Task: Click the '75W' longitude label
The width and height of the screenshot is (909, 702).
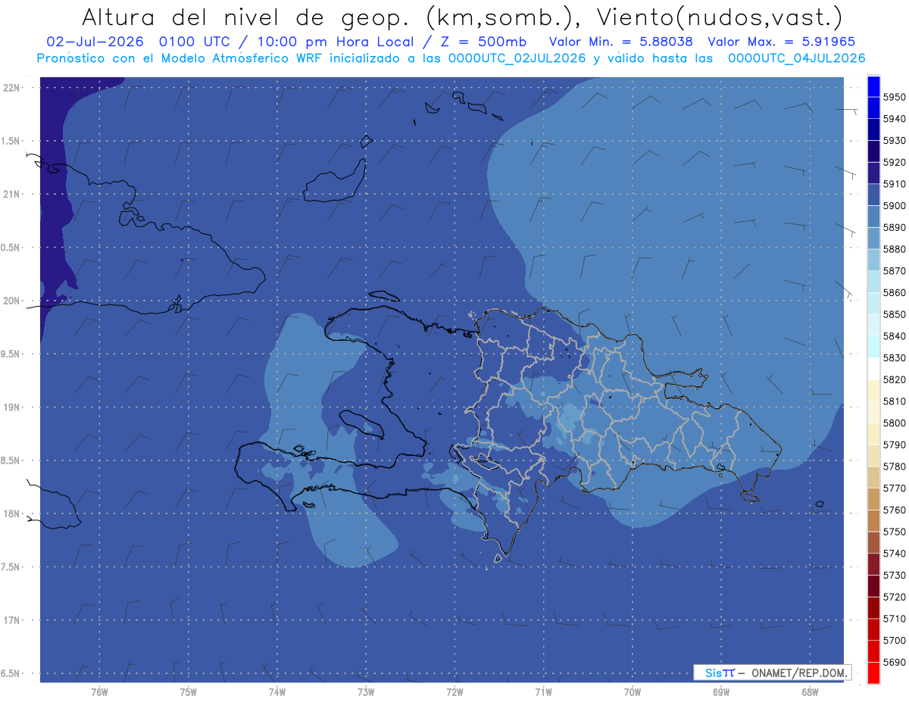Action: pos(189,692)
